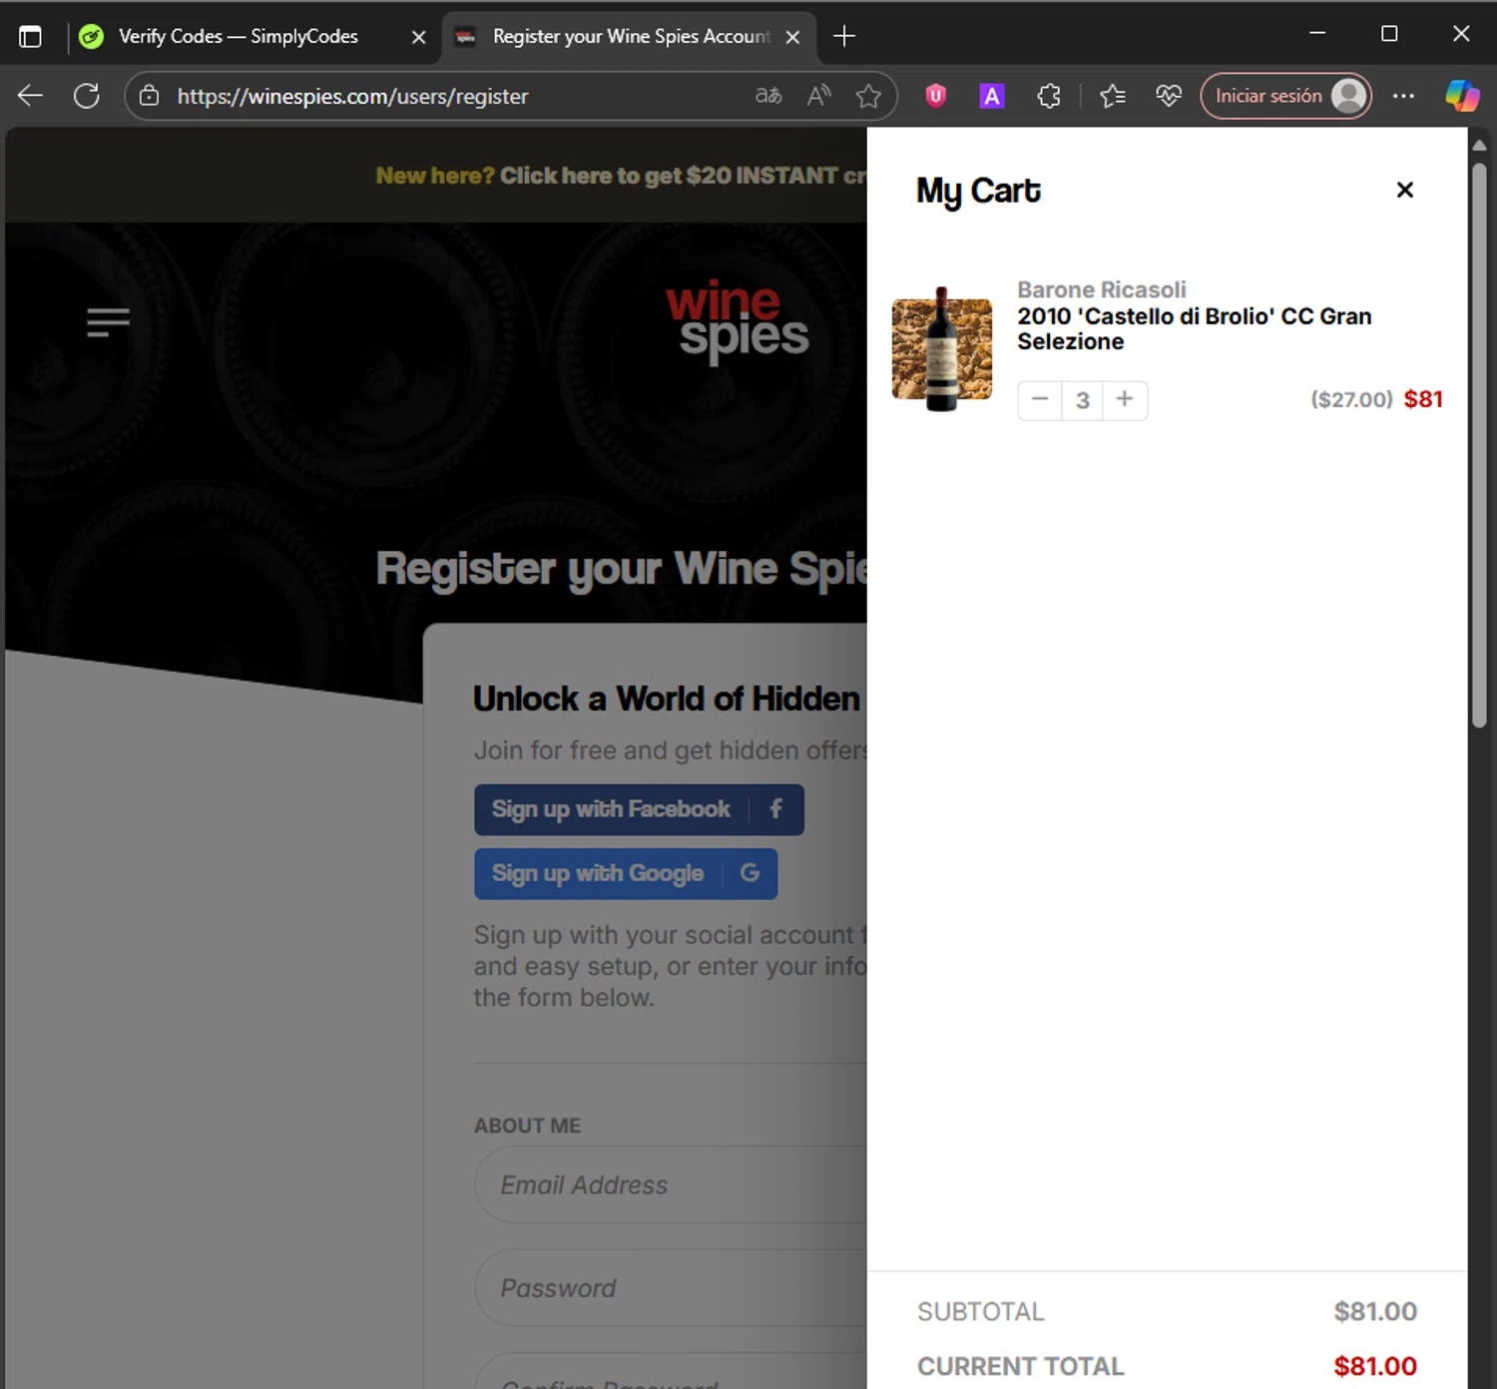
Task: Click Iniciar sesión profile button
Action: pos(1286,96)
